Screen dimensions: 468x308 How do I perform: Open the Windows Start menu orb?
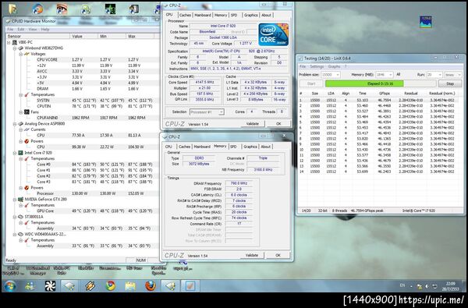(10, 286)
